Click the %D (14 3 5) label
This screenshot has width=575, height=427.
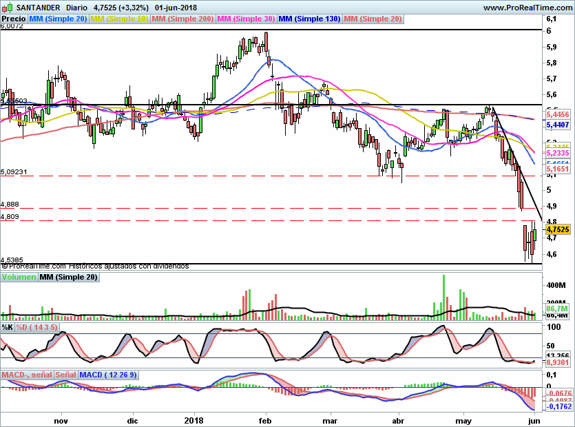coord(36,327)
